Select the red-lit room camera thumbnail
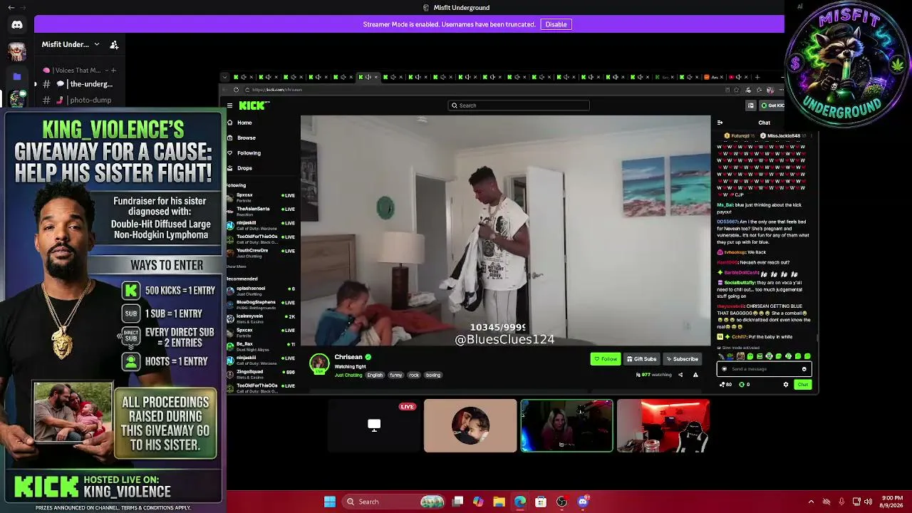Screen dimensions: 912x513 (x=663, y=425)
